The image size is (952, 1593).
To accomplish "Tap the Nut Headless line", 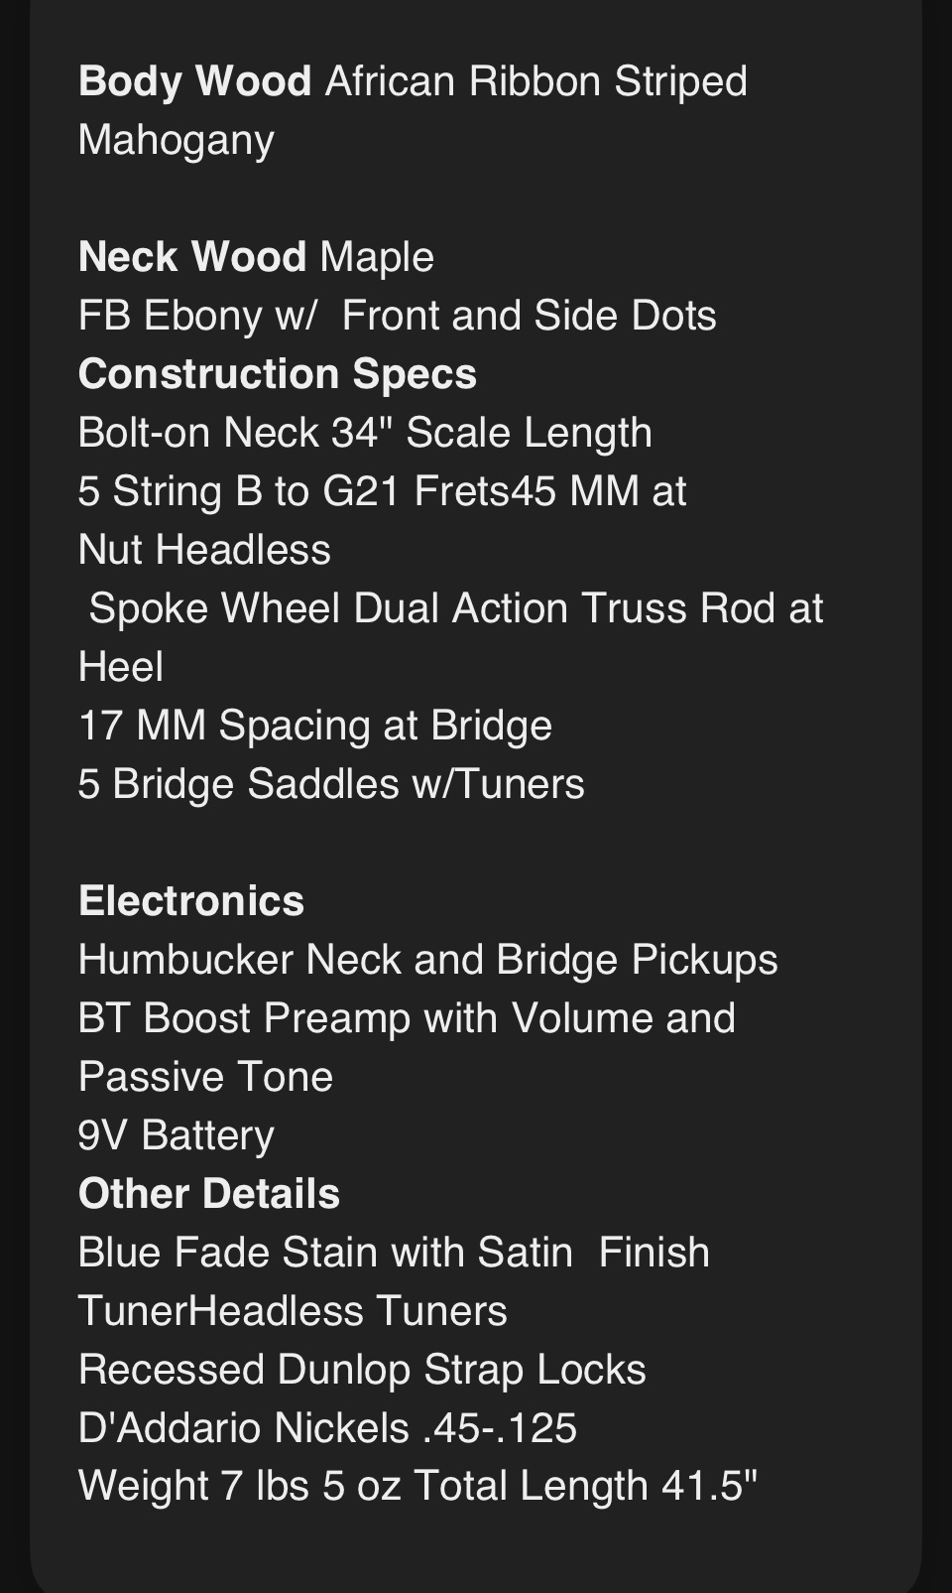I will click(x=204, y=550).
